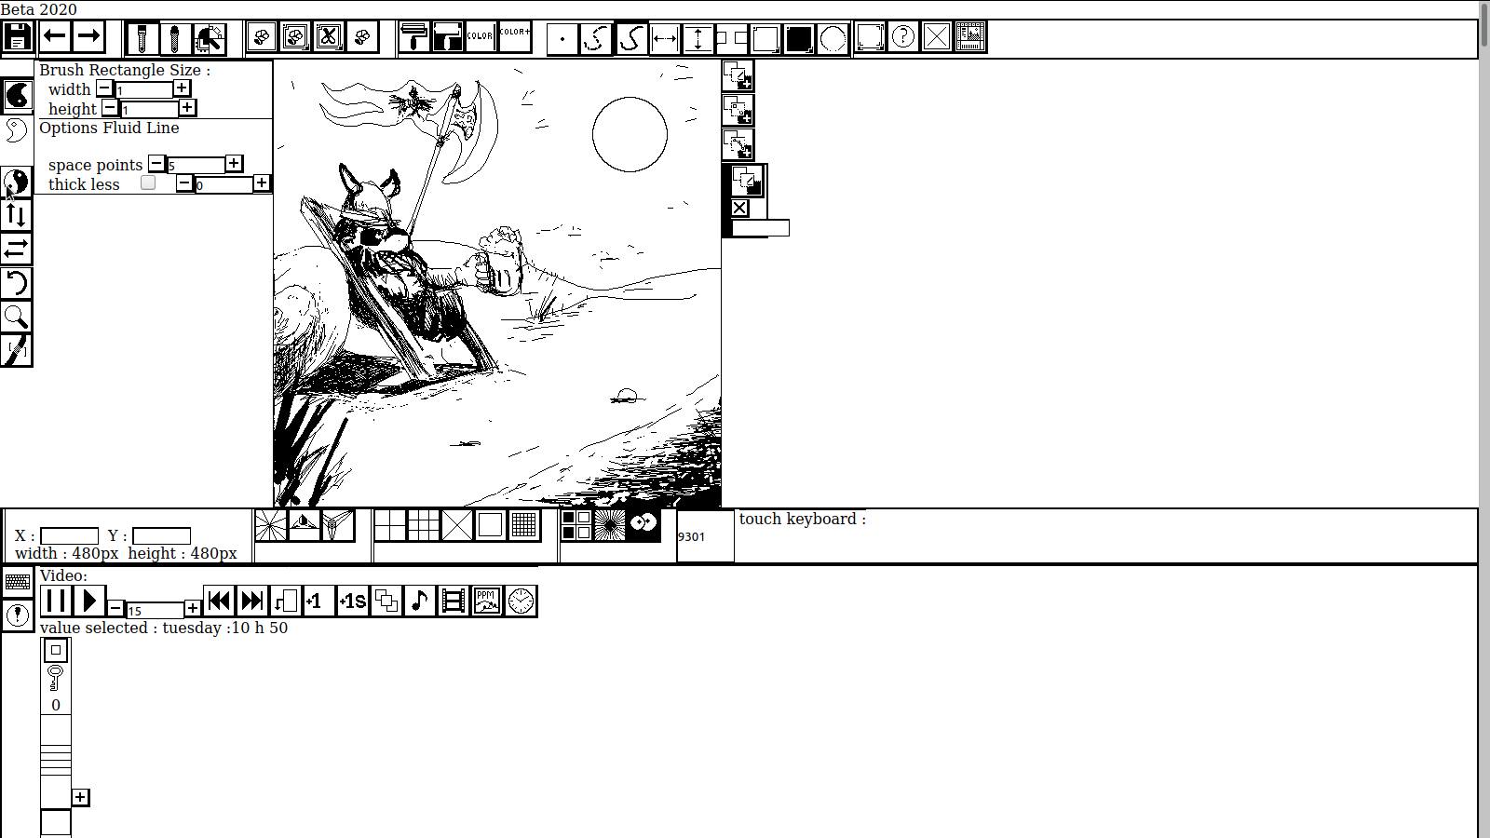
Task: Click the music note sound icon
Action: point(420,601)
